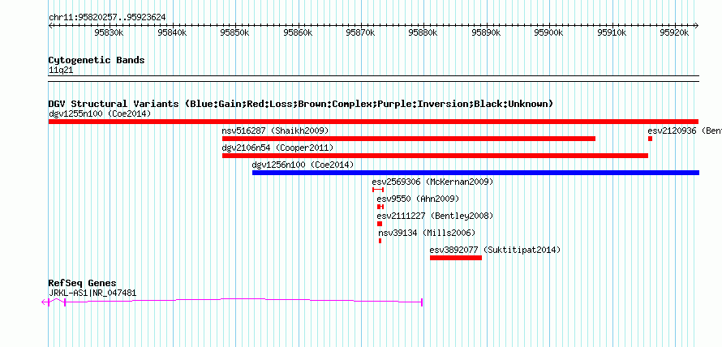Click the JRKL-AS1 left arrow end
Screen dimensions: 722x347
(45, 302)
